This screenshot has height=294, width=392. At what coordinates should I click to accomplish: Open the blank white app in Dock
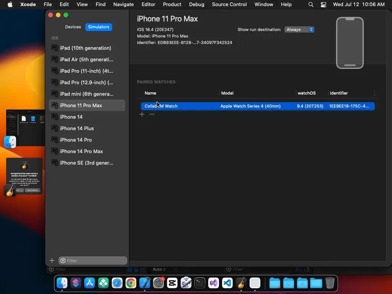(x=255, y=283)
